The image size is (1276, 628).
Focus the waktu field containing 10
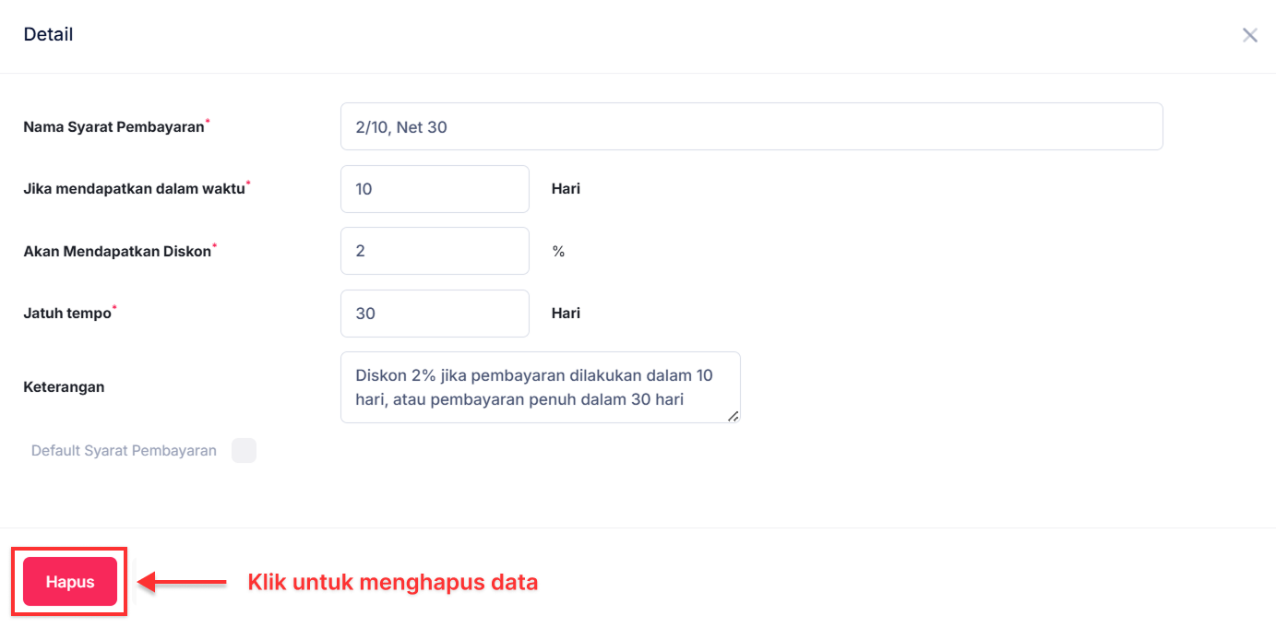click(x=434, y=188)
